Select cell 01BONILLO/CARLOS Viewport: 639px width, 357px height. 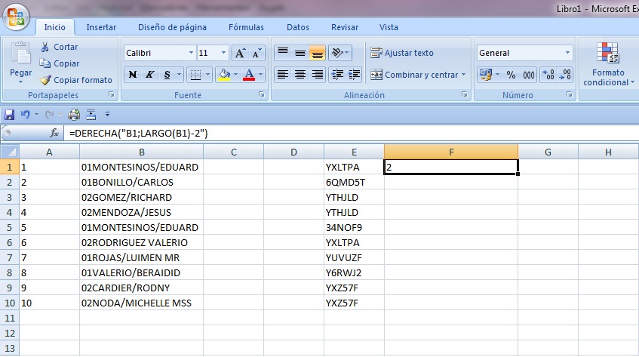click(141, 182)
